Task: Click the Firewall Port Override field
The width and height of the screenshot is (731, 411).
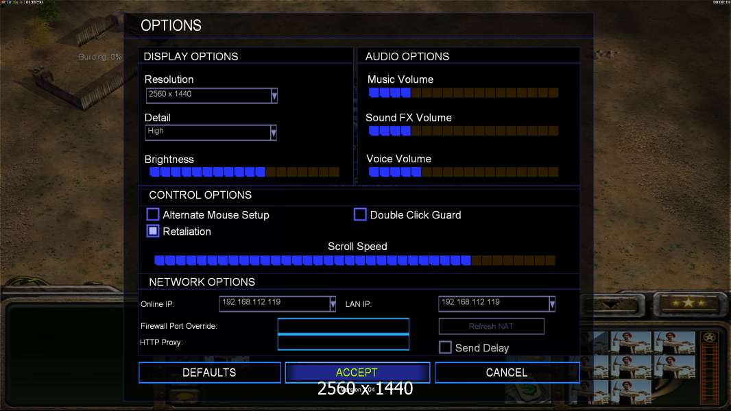Action: (343, 326)
